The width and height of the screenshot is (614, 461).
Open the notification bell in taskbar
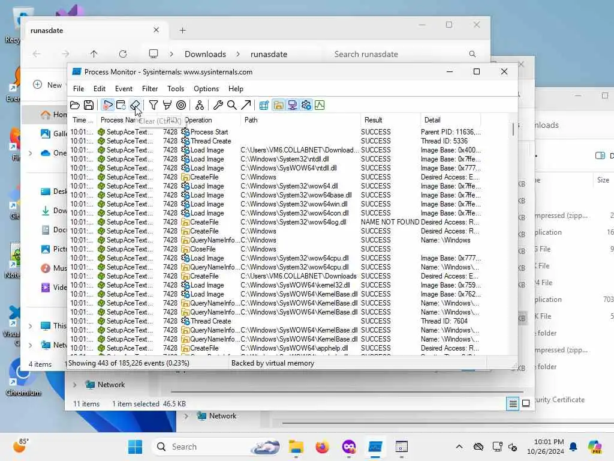[x=573, y=447]
